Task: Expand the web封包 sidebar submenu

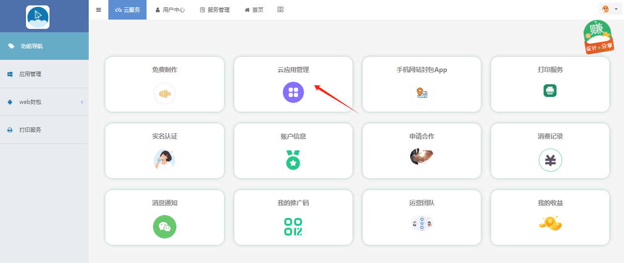Action: (x=44, y=102)
